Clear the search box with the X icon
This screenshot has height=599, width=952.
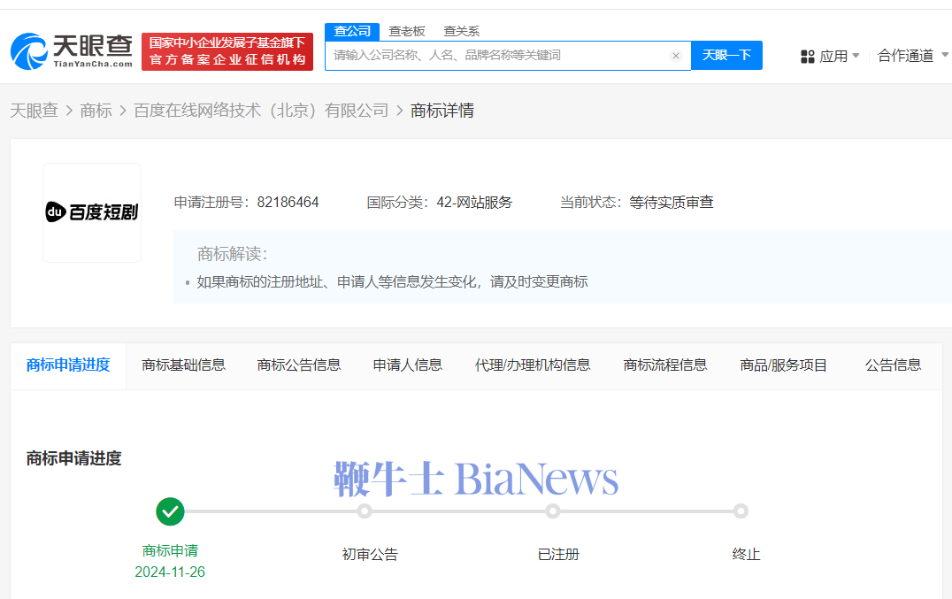coord(676,56)
